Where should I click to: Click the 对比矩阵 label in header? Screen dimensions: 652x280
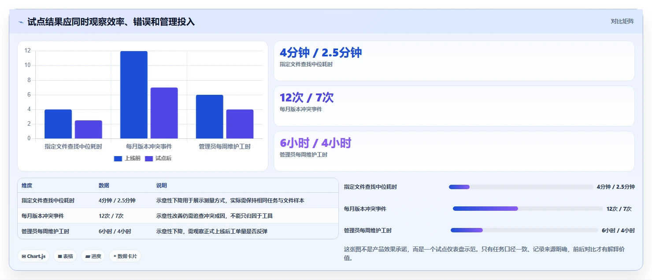pyautogui.click(x=622, y=21)
